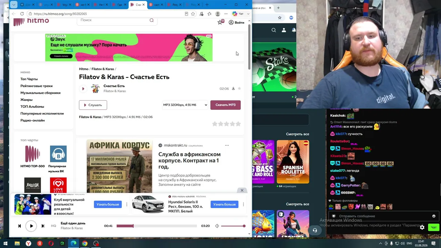Open Opera from the taskbar
This screenshot has height=248, width=441.
[x=51, y=244]
